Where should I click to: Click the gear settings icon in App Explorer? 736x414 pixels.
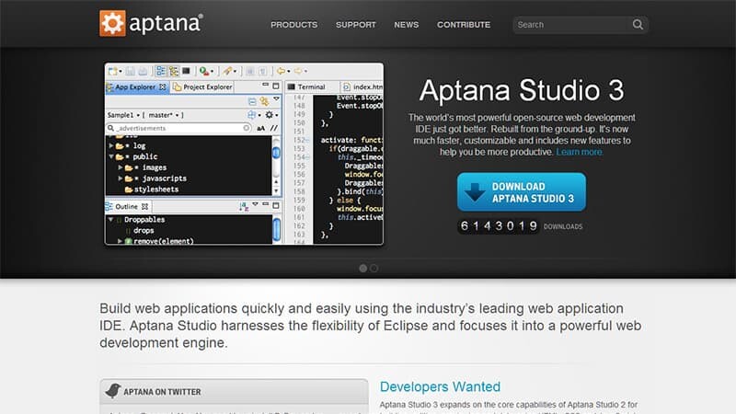pyautogui.click(x=270, y=115)
